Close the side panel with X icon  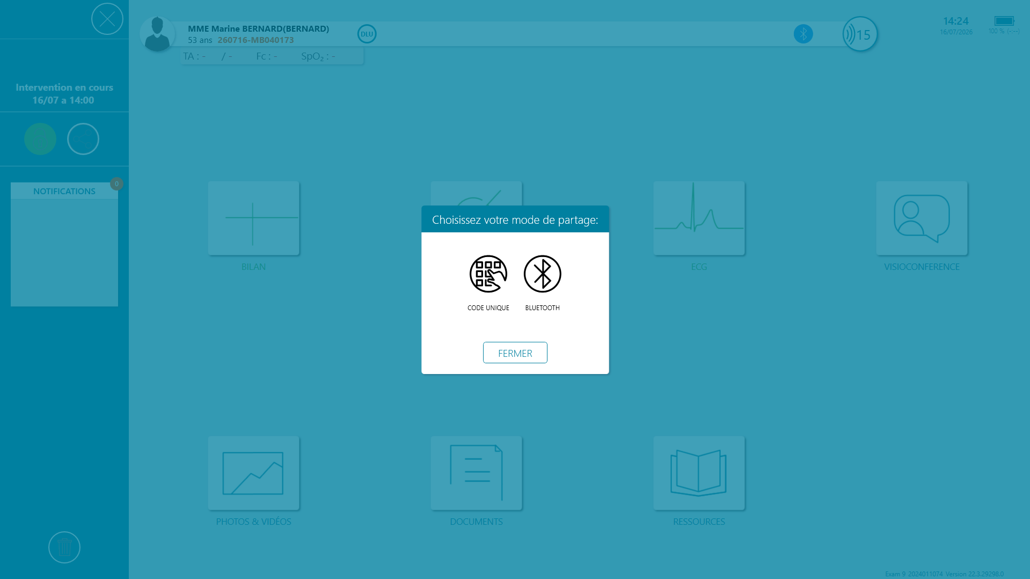(107, 19)
